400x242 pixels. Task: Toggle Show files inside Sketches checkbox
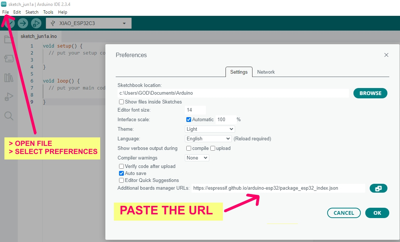pyautogui.click(x=121, y=102)
